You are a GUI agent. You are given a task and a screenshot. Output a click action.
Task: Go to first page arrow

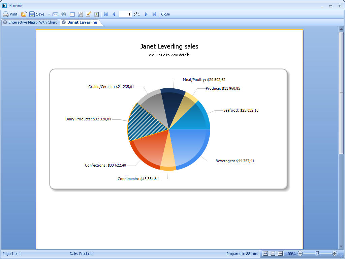tap(106, 14)
